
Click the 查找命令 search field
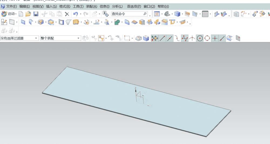[x=127, y=14]
